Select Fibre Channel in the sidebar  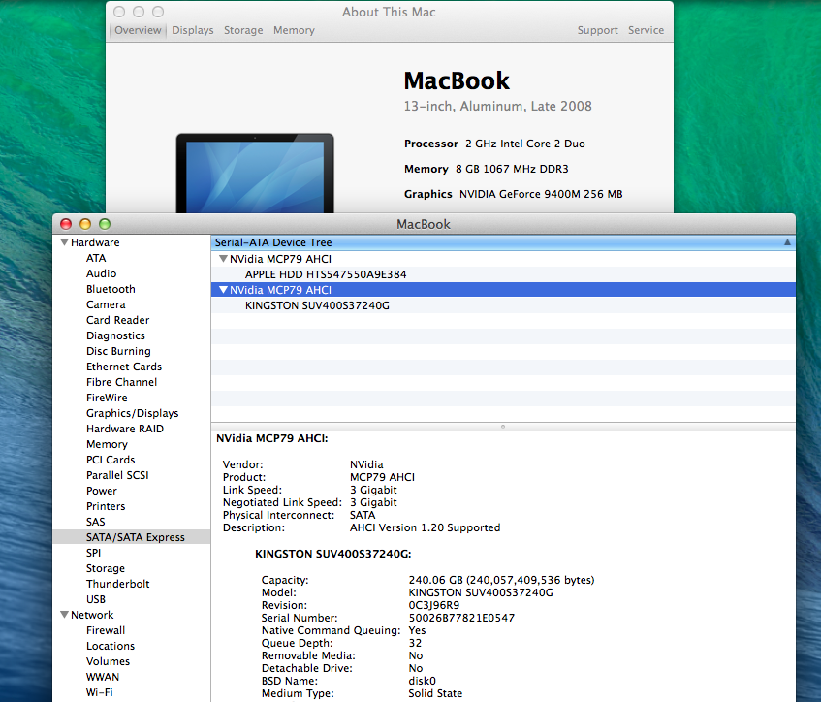[x=121, y=382]
